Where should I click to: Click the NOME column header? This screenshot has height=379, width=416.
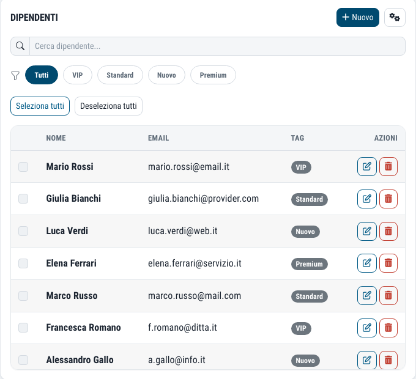click(x=56, y=138)
